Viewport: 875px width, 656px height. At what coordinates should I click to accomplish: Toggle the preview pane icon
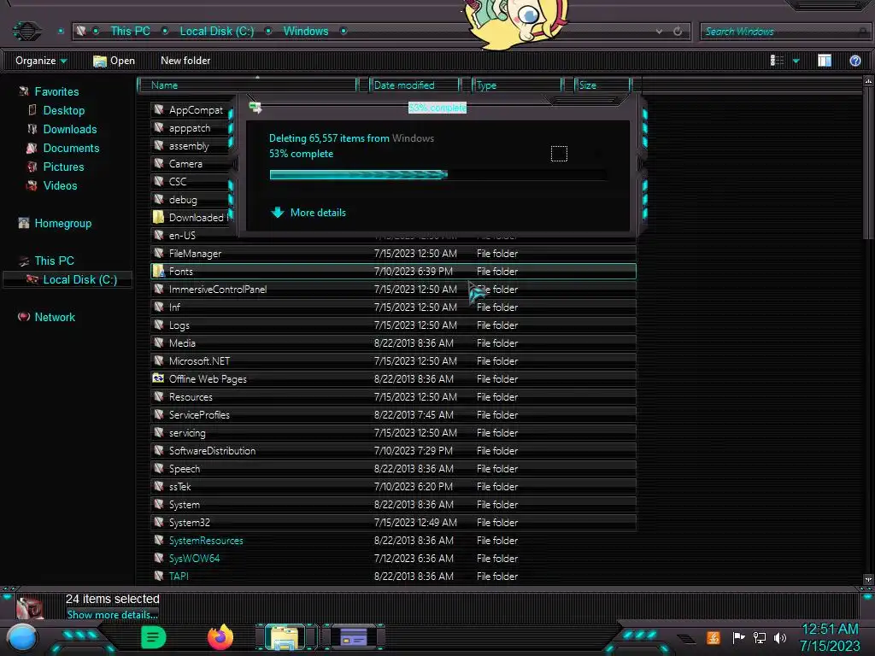click(x=825, y=61)
